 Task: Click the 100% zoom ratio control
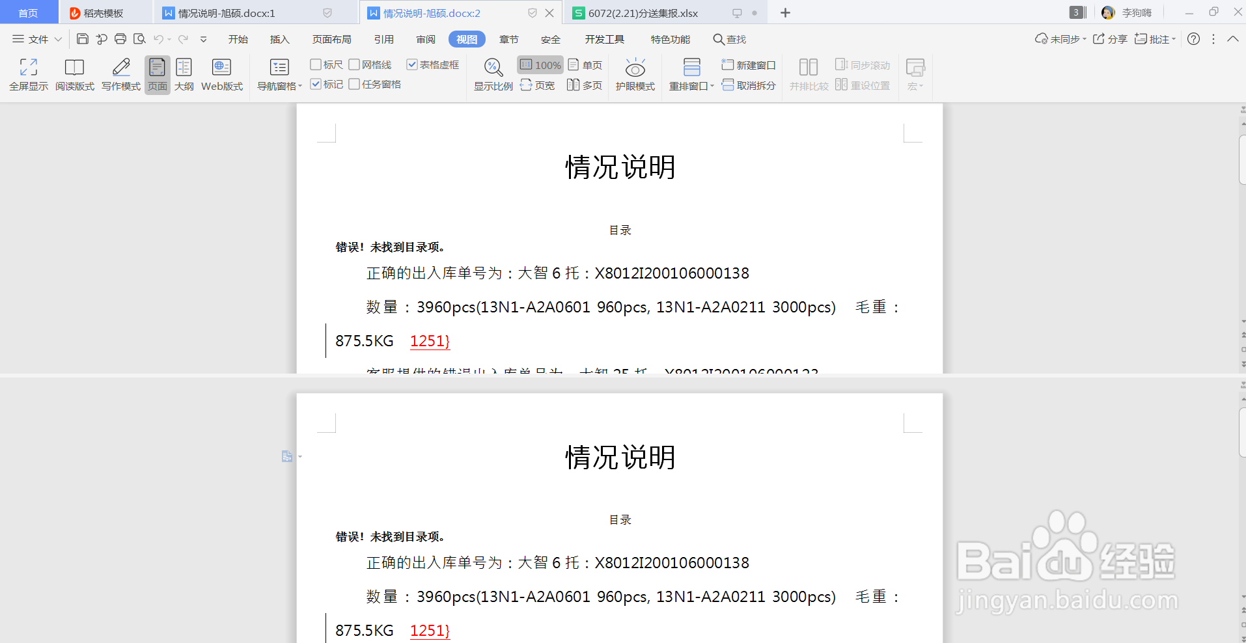tap(540, 64)
